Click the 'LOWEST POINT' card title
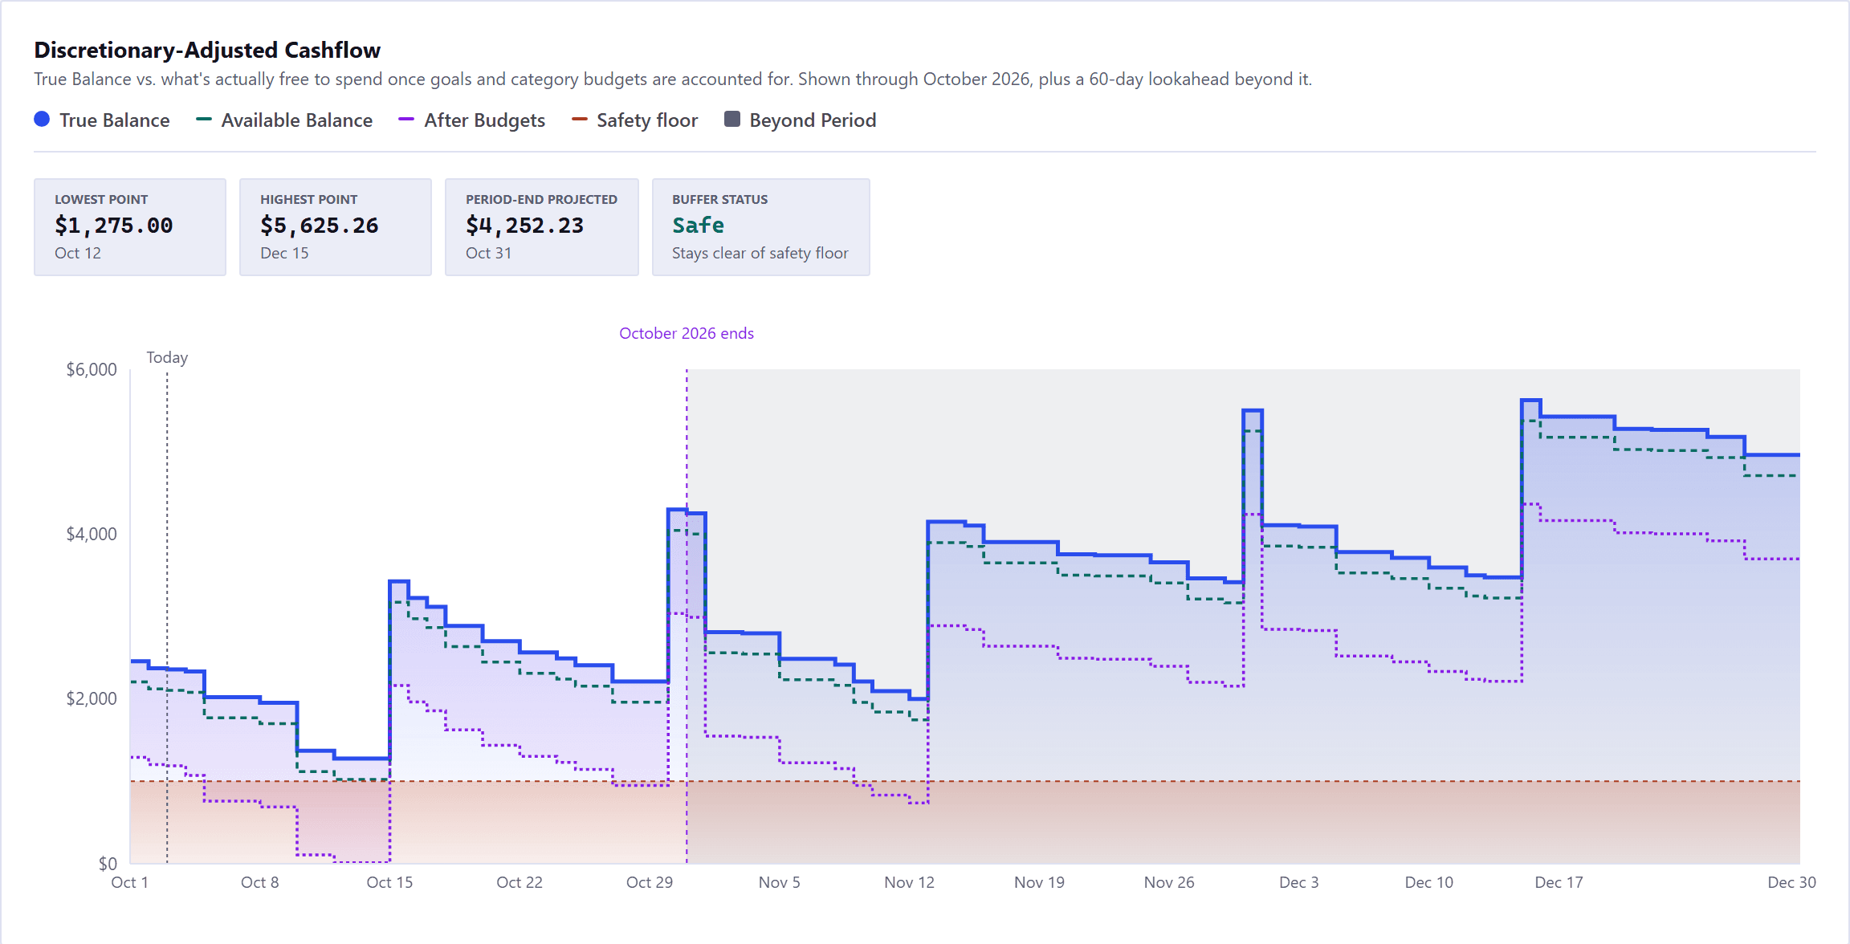 coord(101,199)
